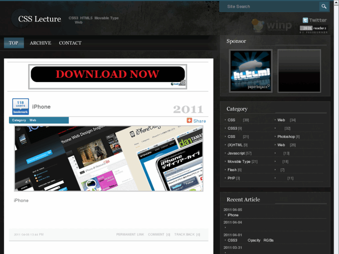Open the Javascript [57] category

[x=239, y=153]
